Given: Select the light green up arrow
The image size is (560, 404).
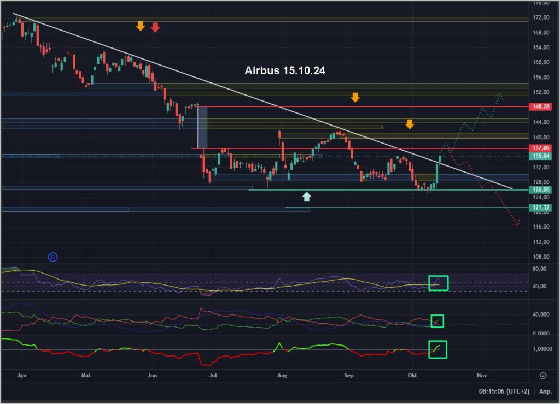Looking at the screenshot, I should (x=307, y=197).
